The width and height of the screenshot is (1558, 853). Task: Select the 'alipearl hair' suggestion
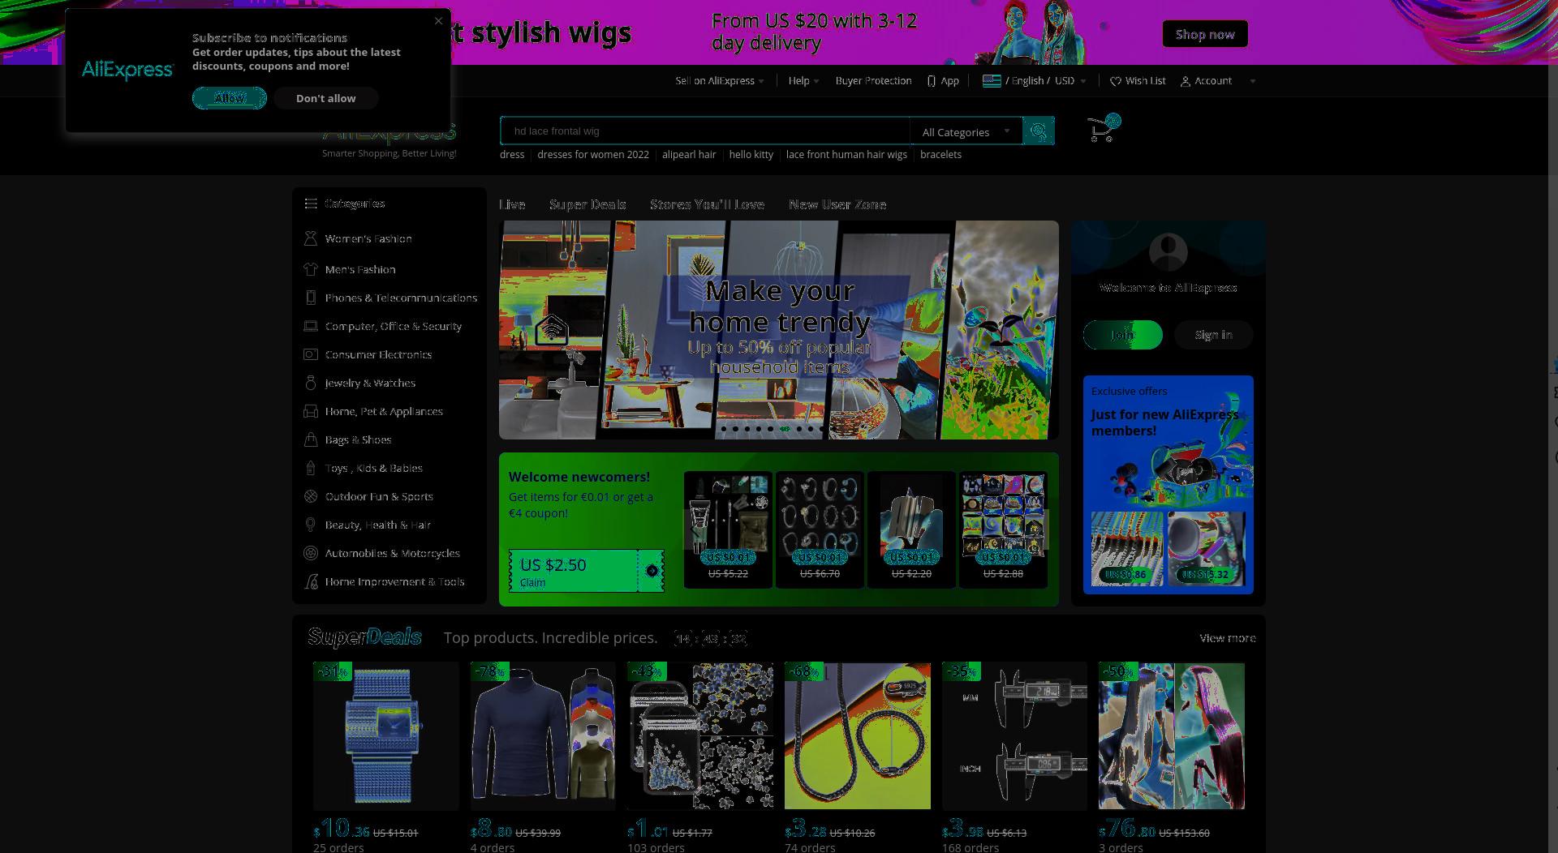(689, 155)
